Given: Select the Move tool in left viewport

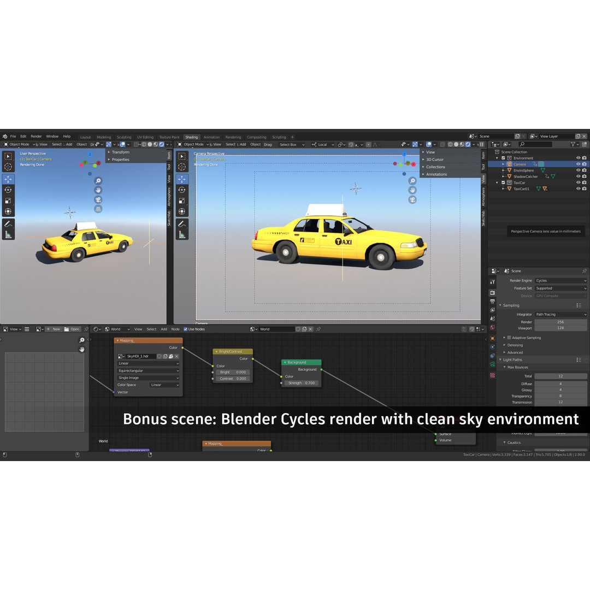Looking at the screenshot, I should coord(8,179).
